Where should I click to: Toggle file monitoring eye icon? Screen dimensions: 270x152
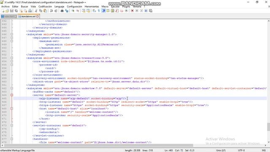pos(126,11)
